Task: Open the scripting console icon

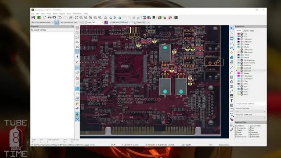Action: (x=176, y=18)
